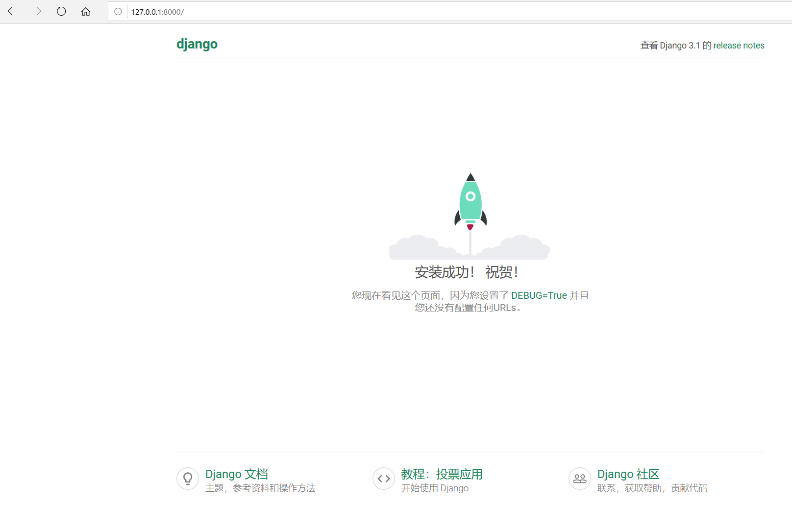Screen dimensions: 792x506
Task: Open the browser home page icon
Action: (x=86, y=11)
